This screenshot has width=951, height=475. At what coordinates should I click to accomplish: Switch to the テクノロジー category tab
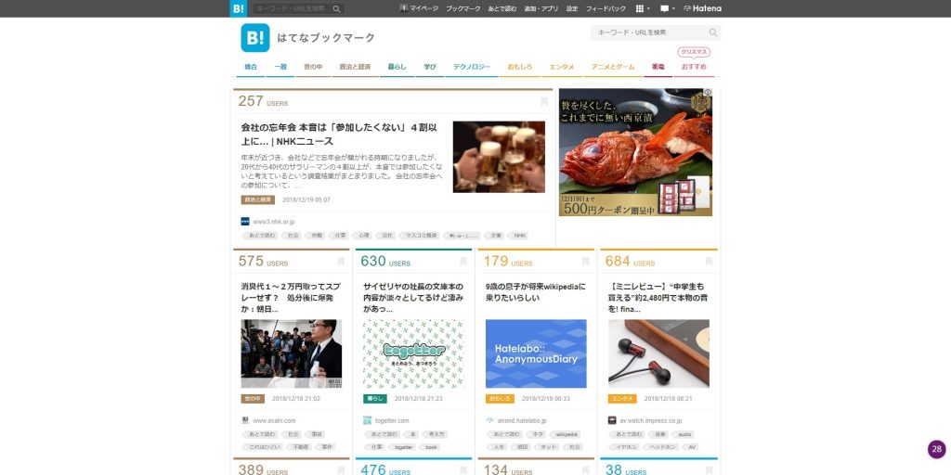pos(471,67)
